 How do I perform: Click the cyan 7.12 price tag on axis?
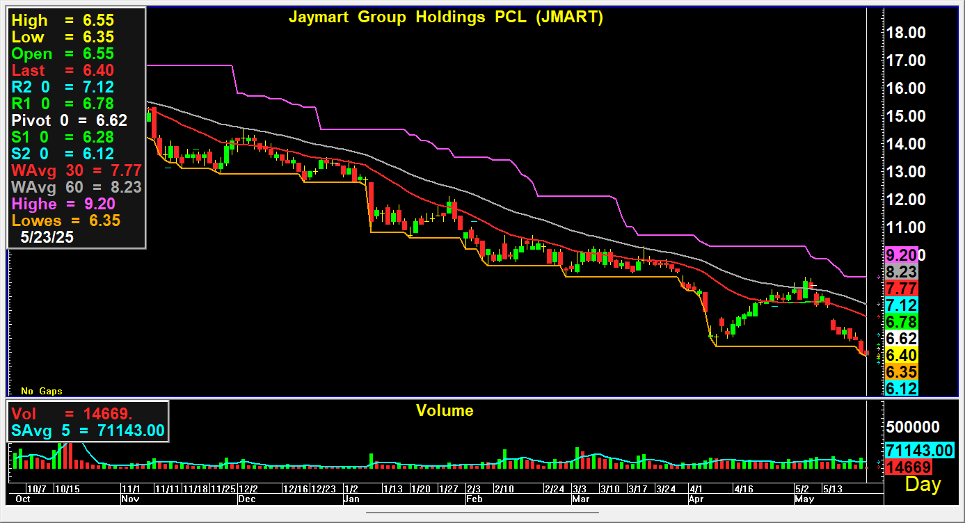tap(902, 305)
